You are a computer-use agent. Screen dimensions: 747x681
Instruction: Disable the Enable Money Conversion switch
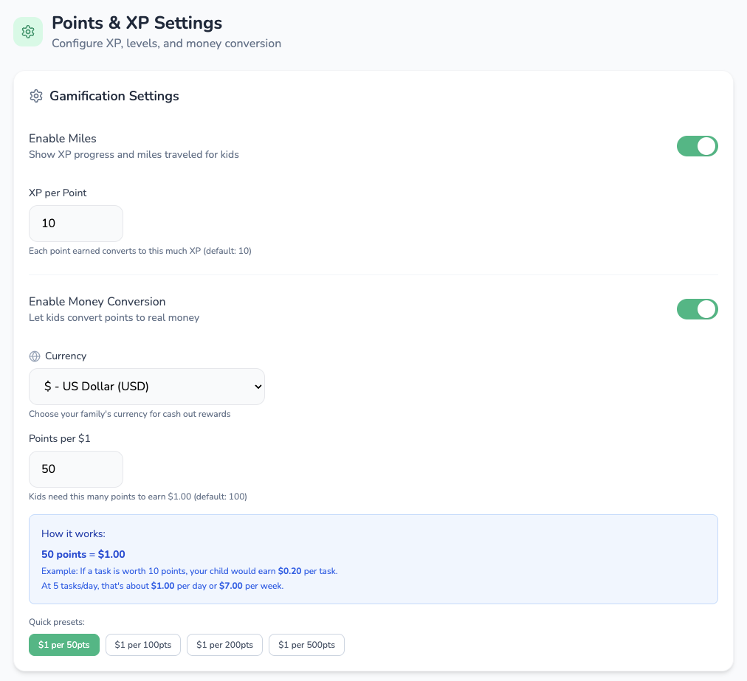(x=697, y=309)
